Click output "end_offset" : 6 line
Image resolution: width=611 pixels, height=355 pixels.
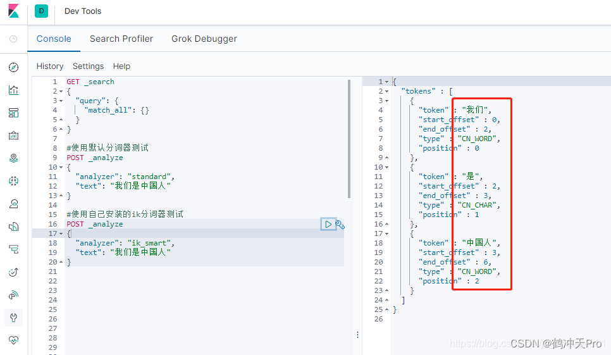(455, 262)
